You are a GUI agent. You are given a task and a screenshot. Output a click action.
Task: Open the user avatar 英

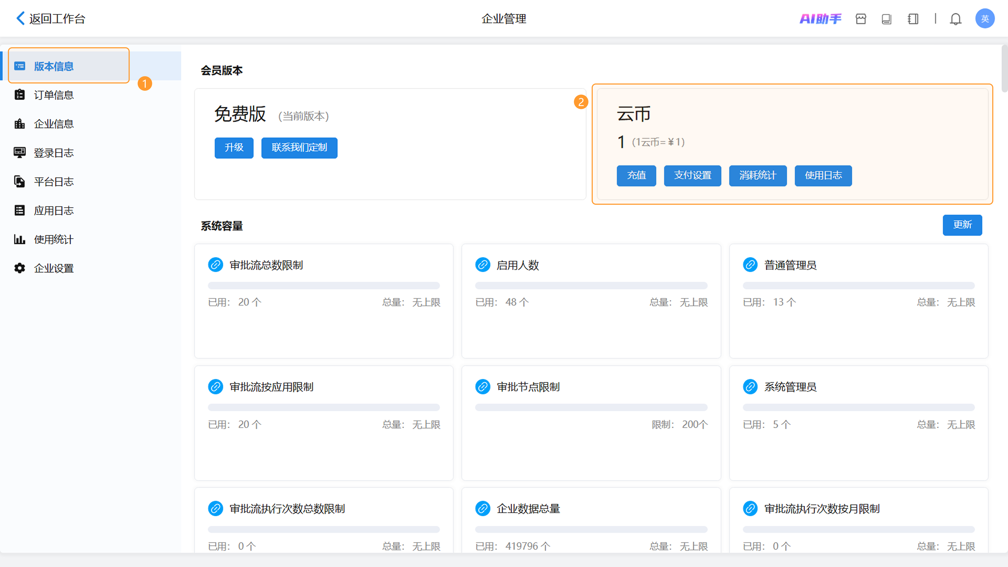(x=985, y=18)
